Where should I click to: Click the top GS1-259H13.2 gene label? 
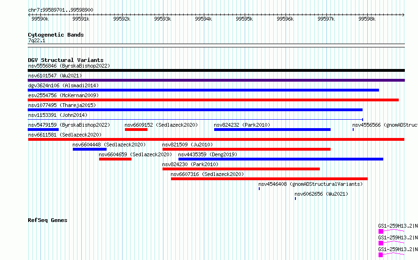pyautogui.click(x=398, y=226)
